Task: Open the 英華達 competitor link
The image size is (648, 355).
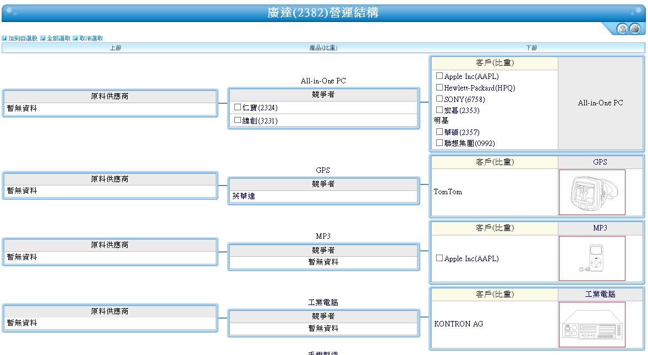Action: (244, 196)
